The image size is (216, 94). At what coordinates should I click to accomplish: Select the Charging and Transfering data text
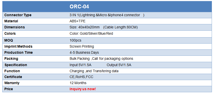[x=94, y=71]
